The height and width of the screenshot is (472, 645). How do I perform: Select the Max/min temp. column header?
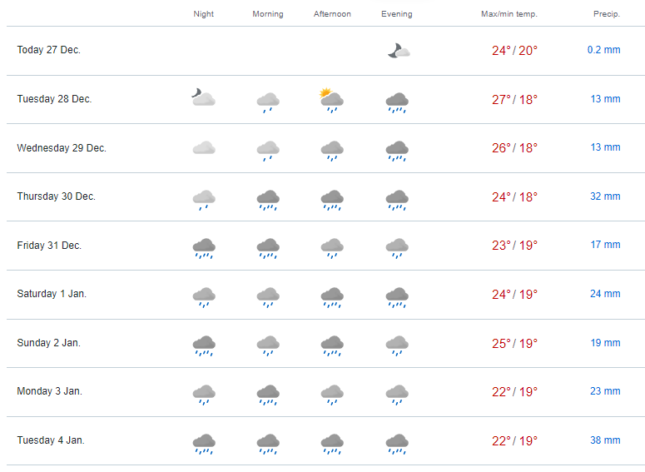click(x=509, y=14)
